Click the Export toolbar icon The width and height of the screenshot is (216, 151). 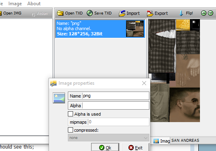[x=150, y=13]
